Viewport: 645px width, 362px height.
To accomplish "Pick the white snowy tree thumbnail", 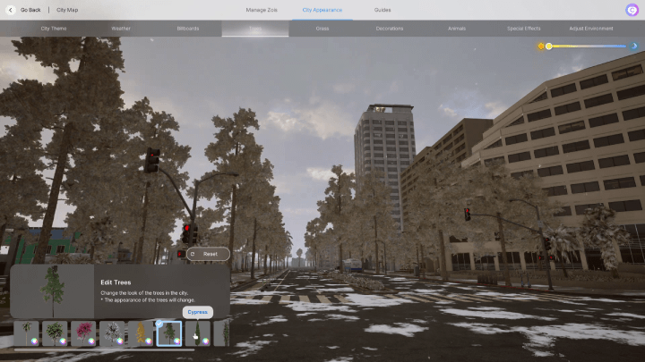I will click(111, 333).
